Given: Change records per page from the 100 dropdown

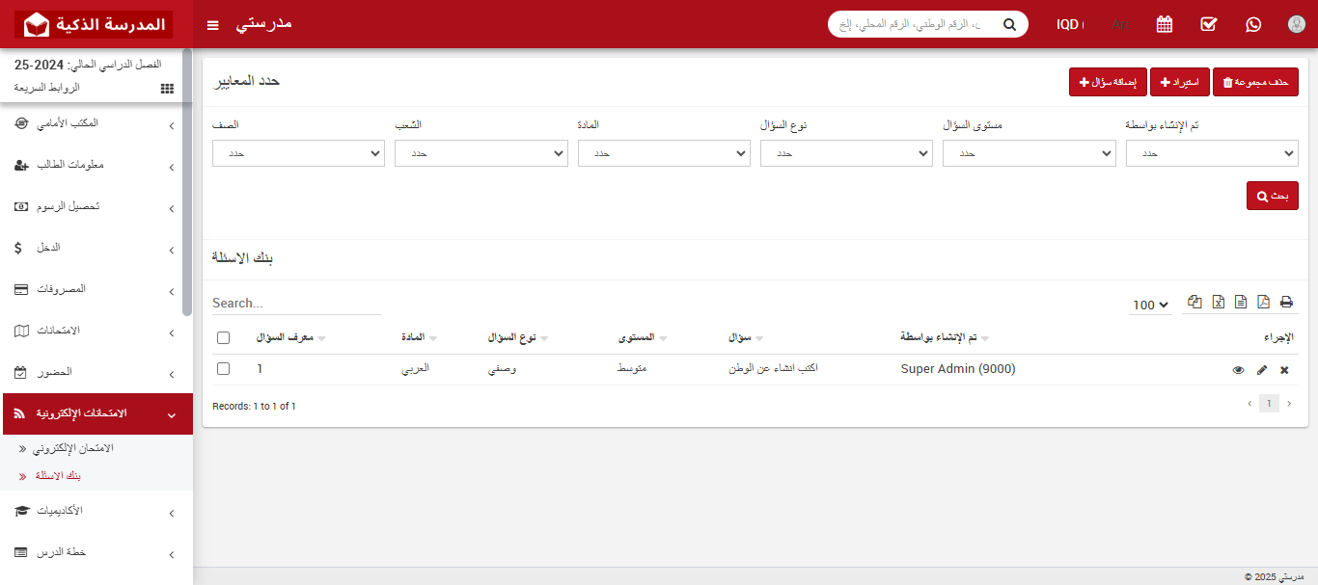Looking at the screenshot, I should (1149, 305).
